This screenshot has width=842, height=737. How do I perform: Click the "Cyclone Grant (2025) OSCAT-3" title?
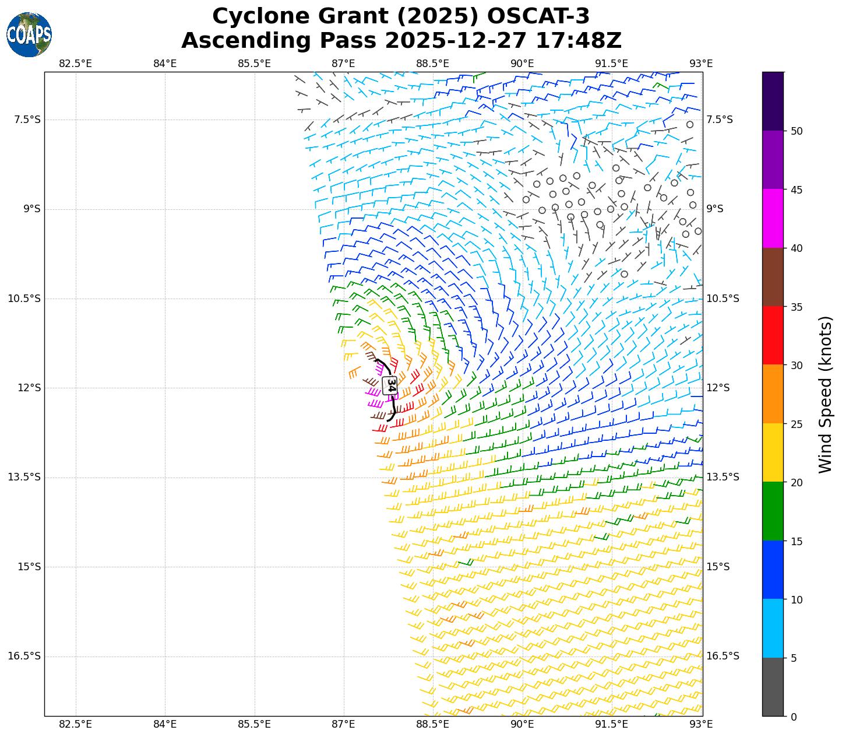(401, 16)
